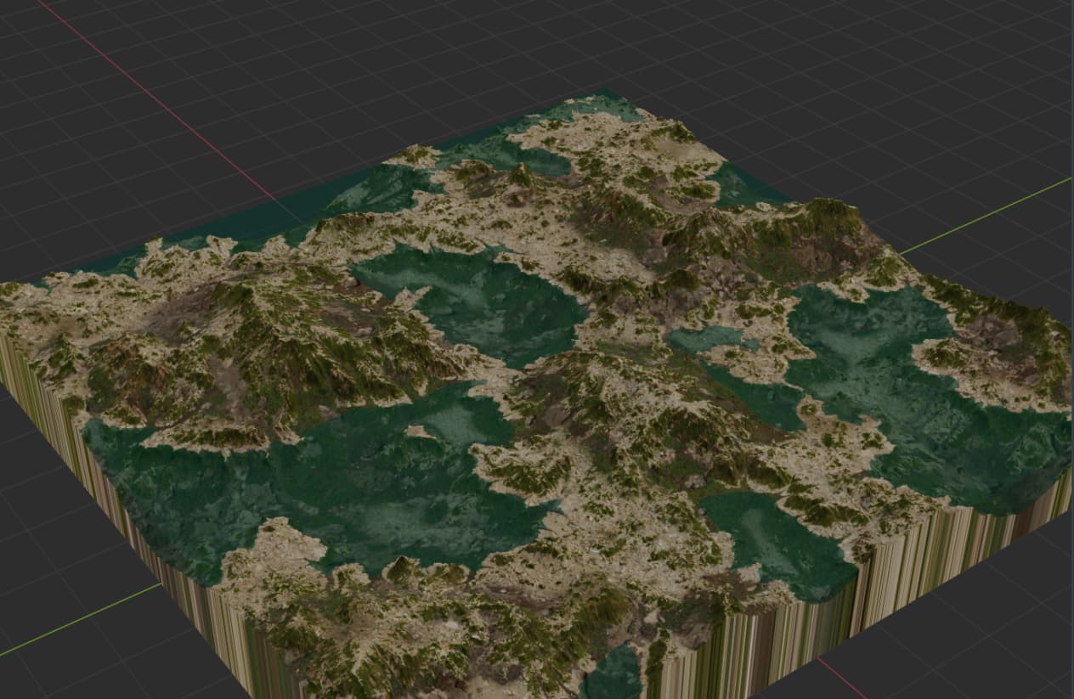Click the red X-axis line behind the terrain

pyautogui.click(x=161, y=104)
